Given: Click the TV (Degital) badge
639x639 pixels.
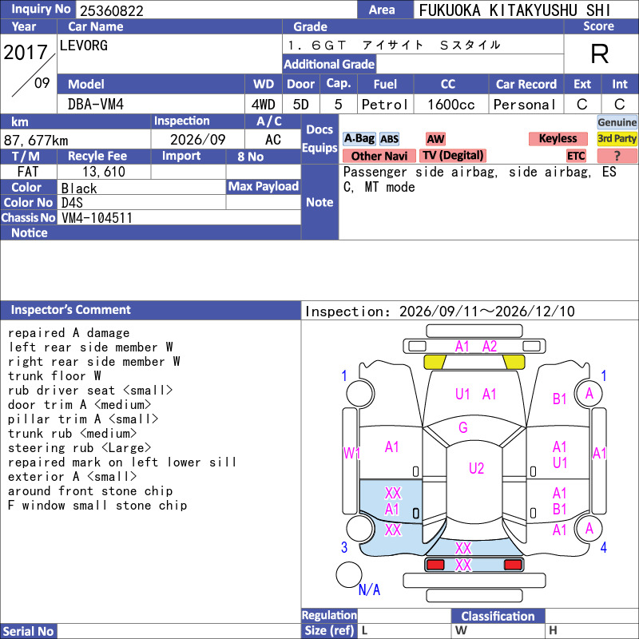Looking at the screenshot, I should [x=453, y=156].
